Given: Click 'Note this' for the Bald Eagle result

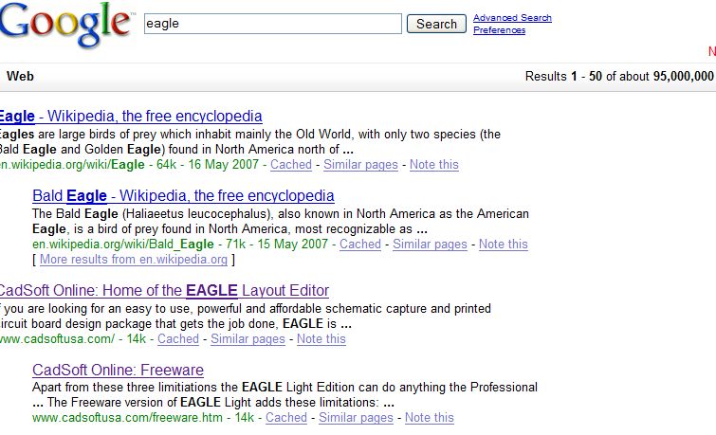Looking at the screenshot, I should [504, 245].
